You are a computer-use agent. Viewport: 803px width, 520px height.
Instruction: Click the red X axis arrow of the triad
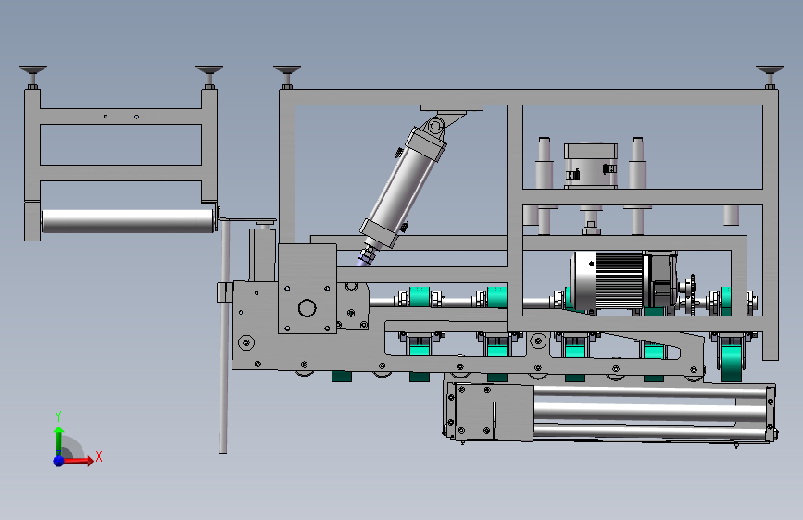click(78, 461)
